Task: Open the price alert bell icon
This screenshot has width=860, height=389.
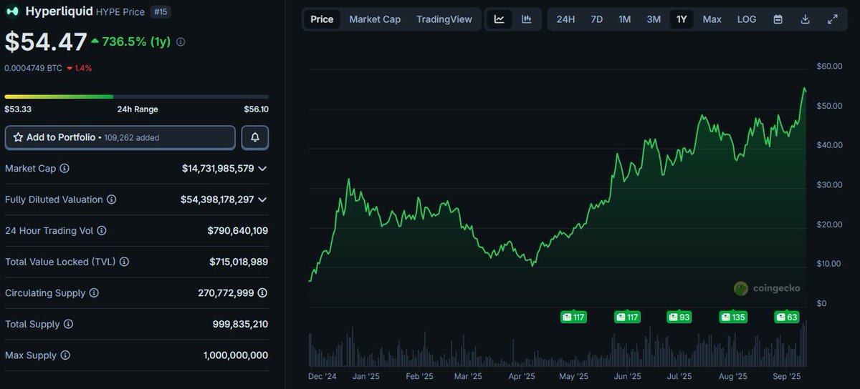Action: point(255,137)
